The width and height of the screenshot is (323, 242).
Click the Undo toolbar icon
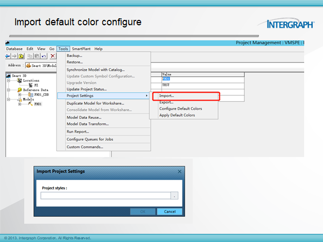44,56
